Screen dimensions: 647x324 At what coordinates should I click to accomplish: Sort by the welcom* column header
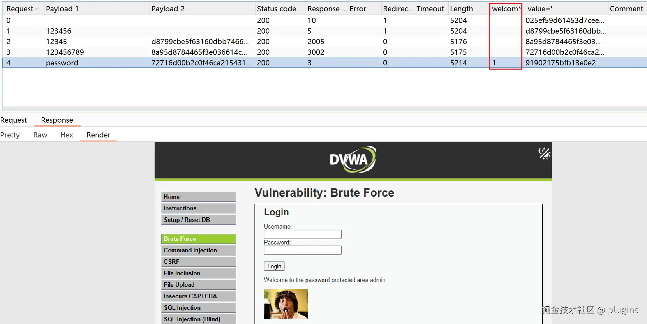coord(506,9)
